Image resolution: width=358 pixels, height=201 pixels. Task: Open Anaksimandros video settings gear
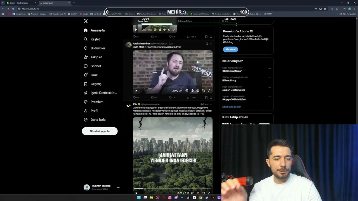coord(198,90)
